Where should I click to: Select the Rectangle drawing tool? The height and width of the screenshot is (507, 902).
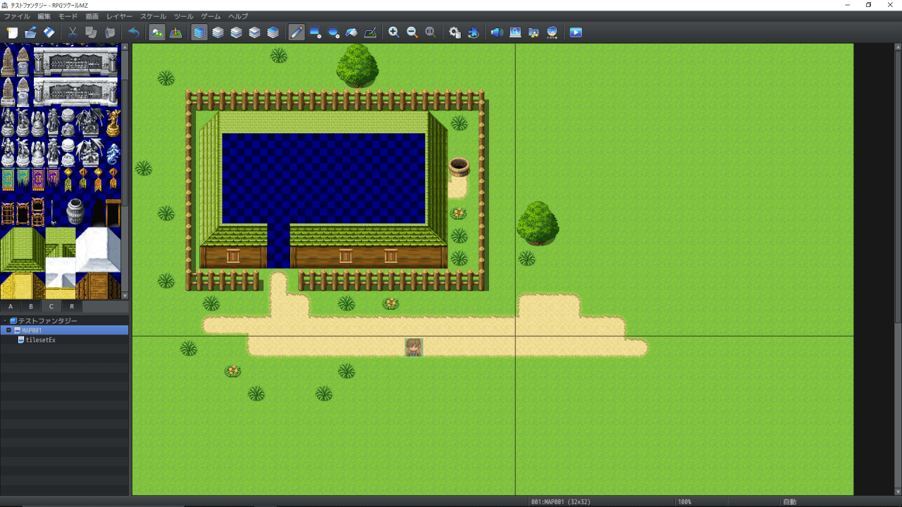(315, 32)
